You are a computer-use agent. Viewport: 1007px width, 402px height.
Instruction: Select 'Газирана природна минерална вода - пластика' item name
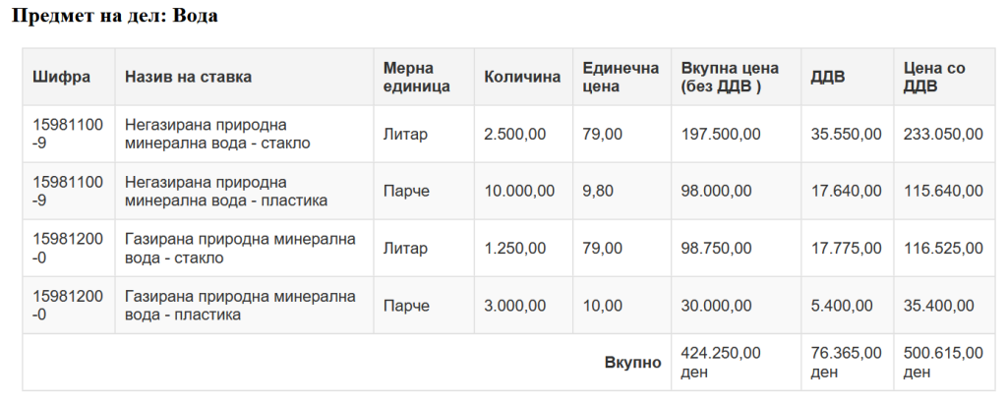(x=239, y=305)
